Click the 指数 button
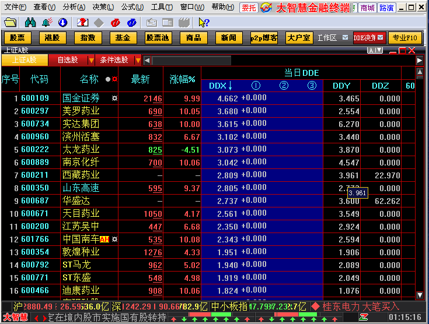 [88, 38]
